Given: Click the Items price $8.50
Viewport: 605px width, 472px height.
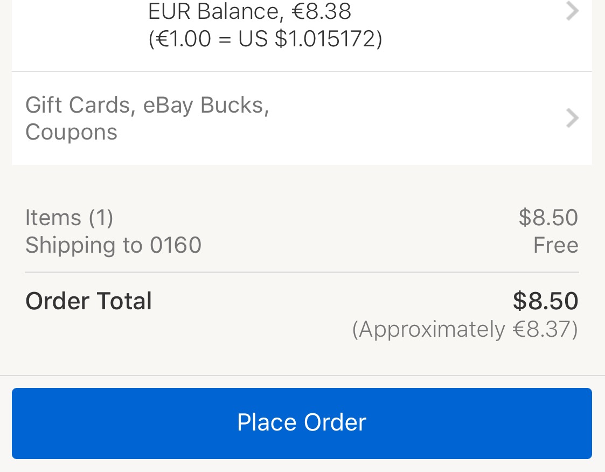Looking at the screenshot, I should coord(548,218).
